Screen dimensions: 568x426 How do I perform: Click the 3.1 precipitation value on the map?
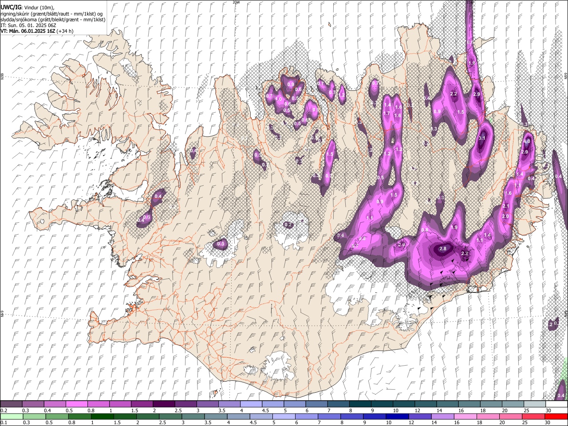(x=482, y=138)
